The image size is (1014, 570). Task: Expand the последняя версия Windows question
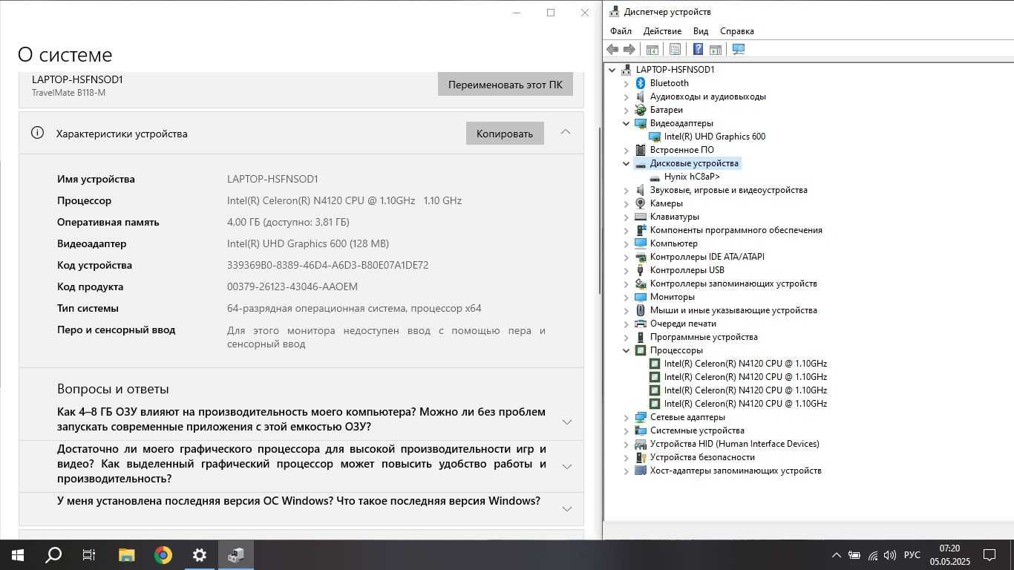(567, 508)
